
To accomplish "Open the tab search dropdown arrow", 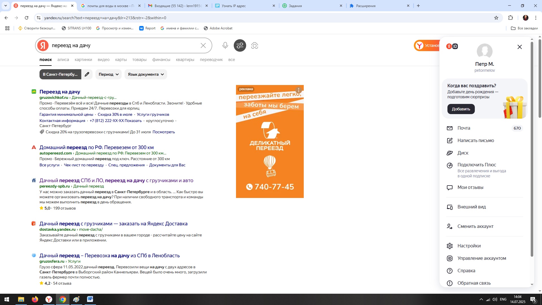I will (6, 6).
